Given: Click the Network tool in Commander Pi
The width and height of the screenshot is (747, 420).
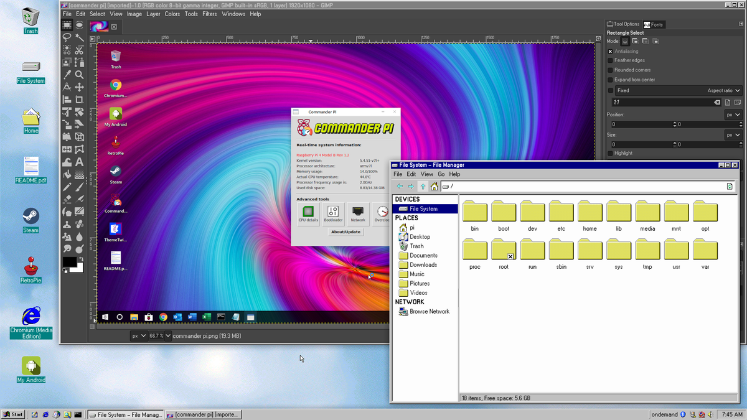Looking at the screenshot, I should point(357,214).
